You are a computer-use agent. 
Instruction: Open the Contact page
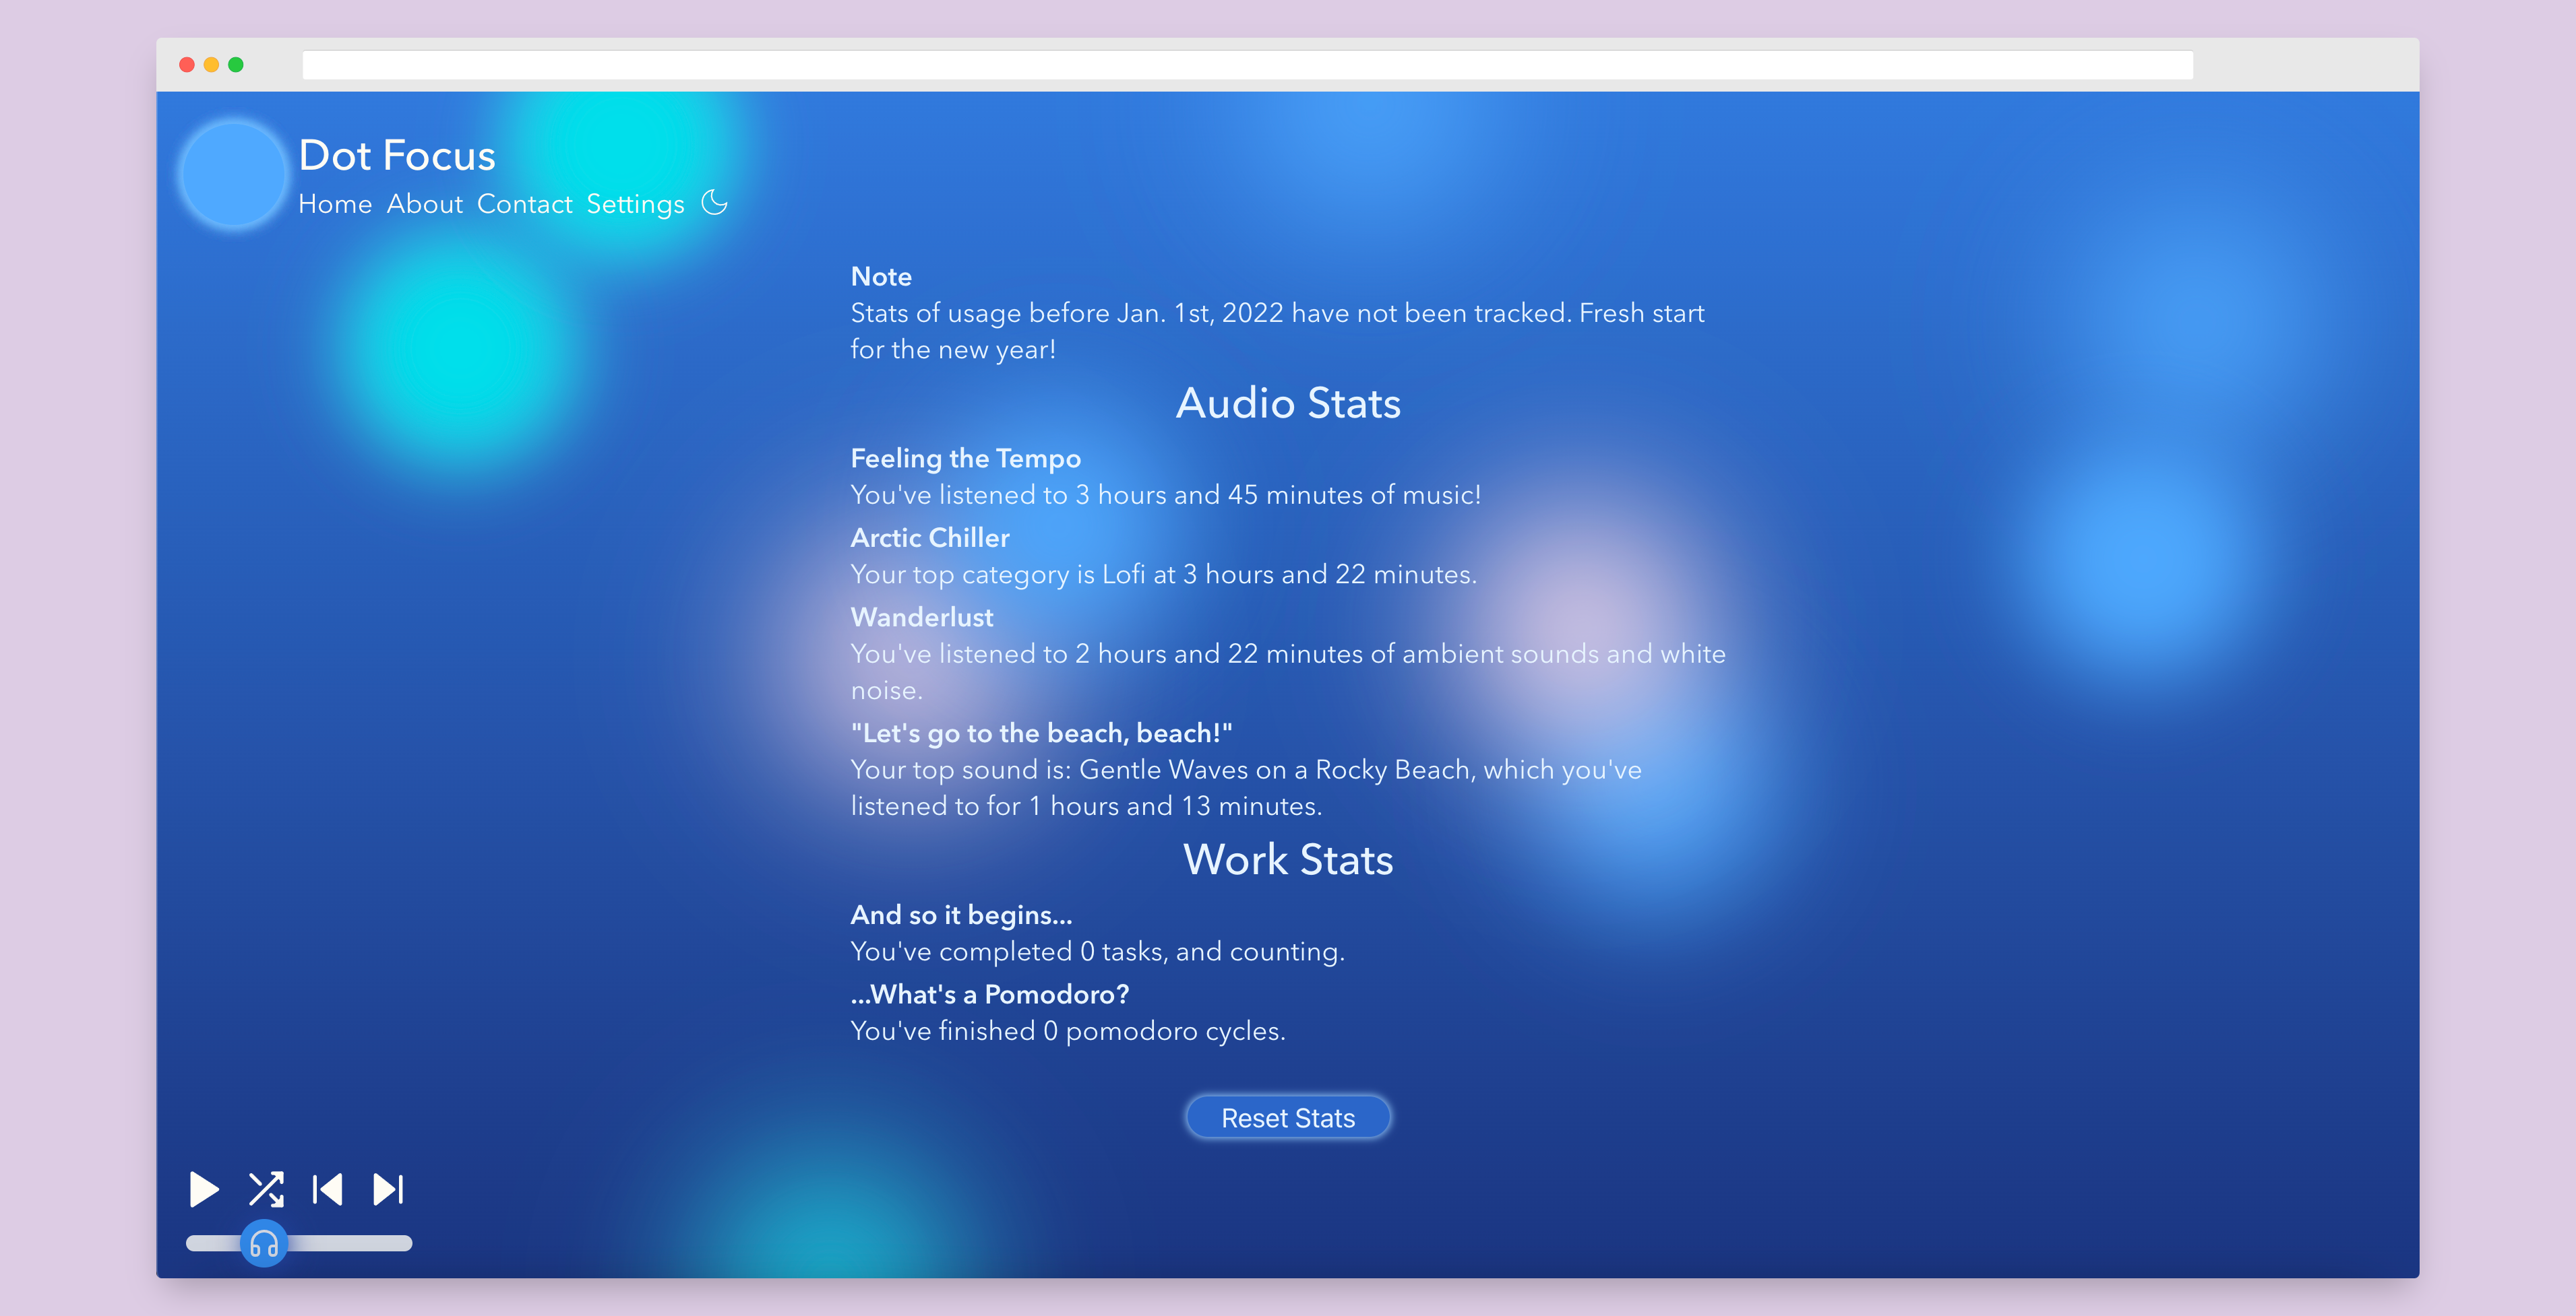[524, 204]
